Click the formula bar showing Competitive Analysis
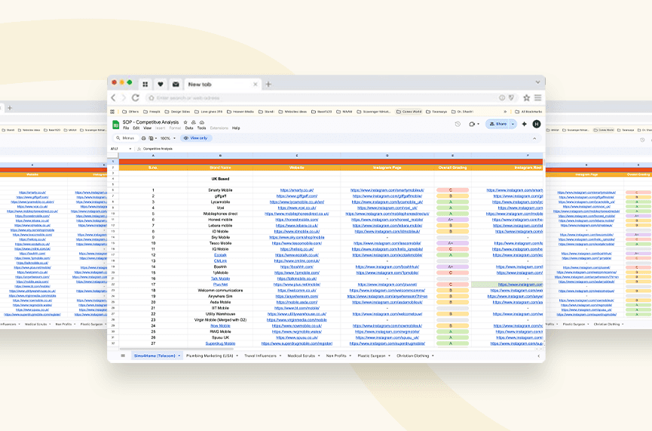The height and width of the screenshot is (431, 652). pos(341,149)
